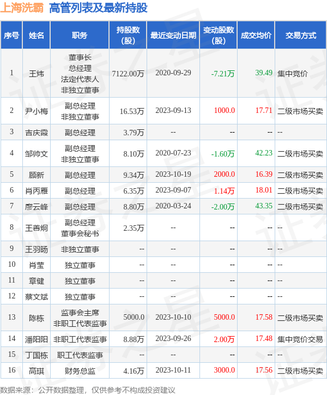Screen dimensions: 327x395
Task: Click the name 肖丙雁
Action: pyautogui.click(x=37, y=191)
